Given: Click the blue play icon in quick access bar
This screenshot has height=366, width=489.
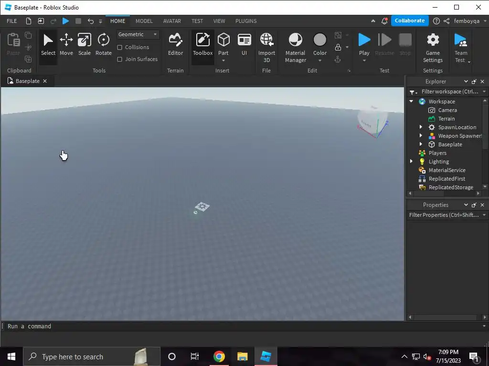Looking at the screenshot, I should click(65, 21).
